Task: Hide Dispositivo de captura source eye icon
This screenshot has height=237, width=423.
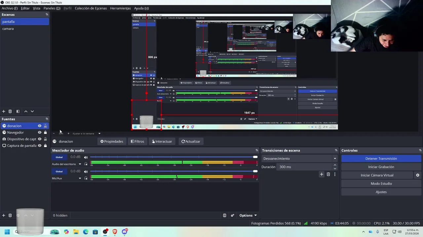Action: [40, 139]
